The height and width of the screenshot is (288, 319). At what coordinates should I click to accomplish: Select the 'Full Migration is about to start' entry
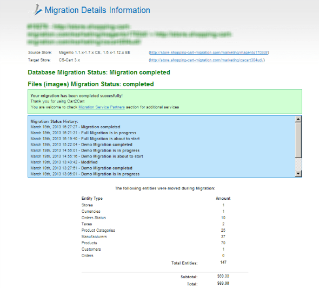point(85,139)
